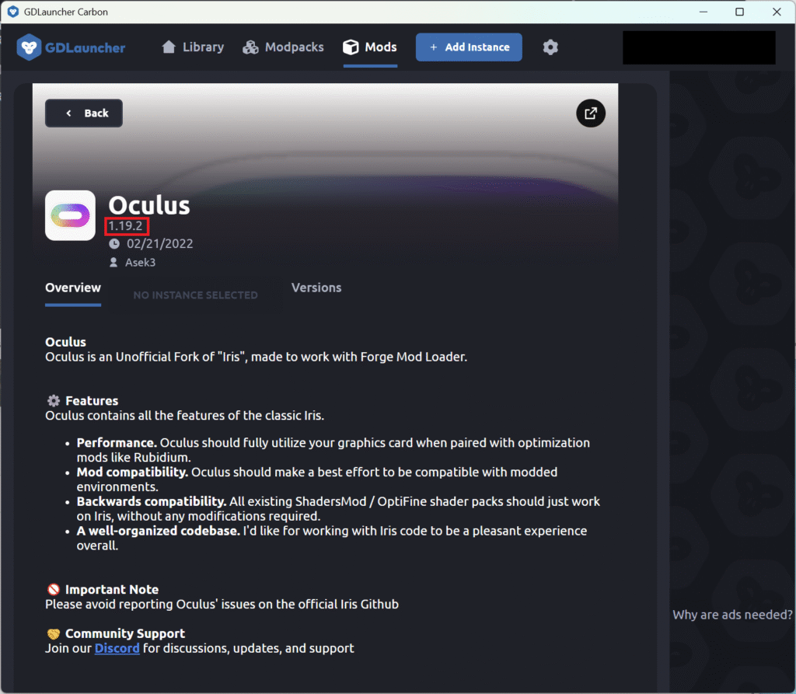
Task: Go back using the Back button
Action: (84, 113)
